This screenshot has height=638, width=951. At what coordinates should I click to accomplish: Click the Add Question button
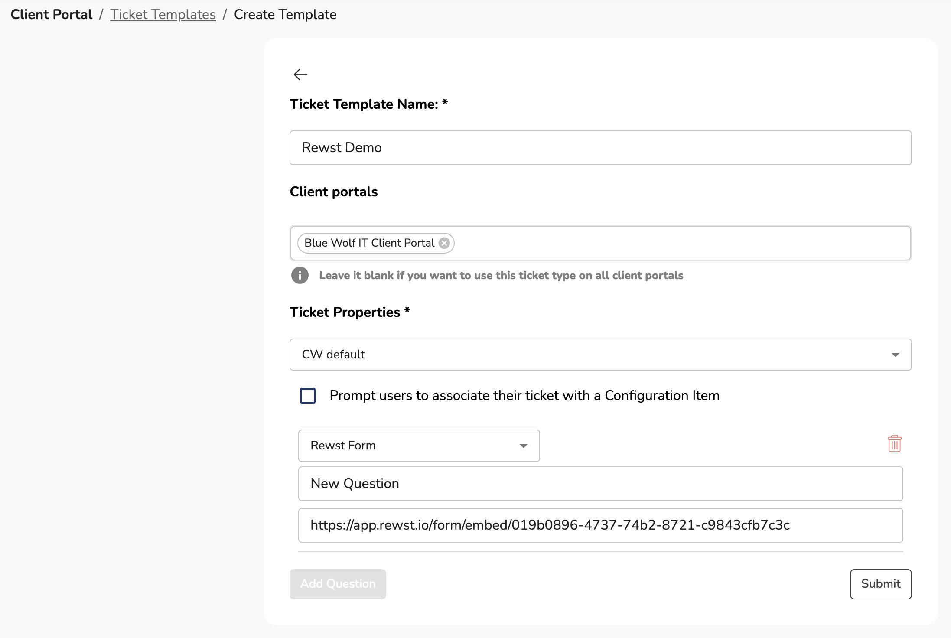click(338, 584)
